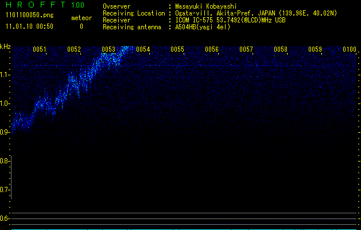This screenshot has height=230, width=361.
Task: Click the 0056 time marker
Action: (x=212, y=49)
